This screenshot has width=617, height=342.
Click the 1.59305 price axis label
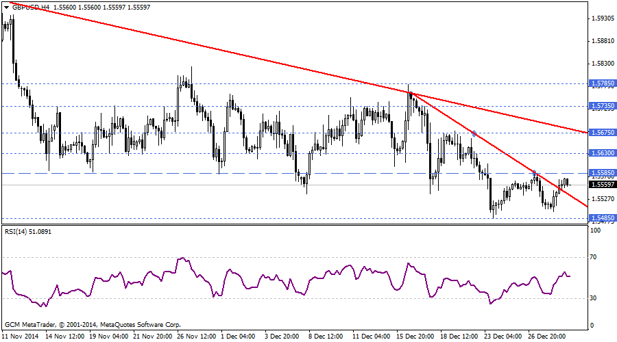604,18
